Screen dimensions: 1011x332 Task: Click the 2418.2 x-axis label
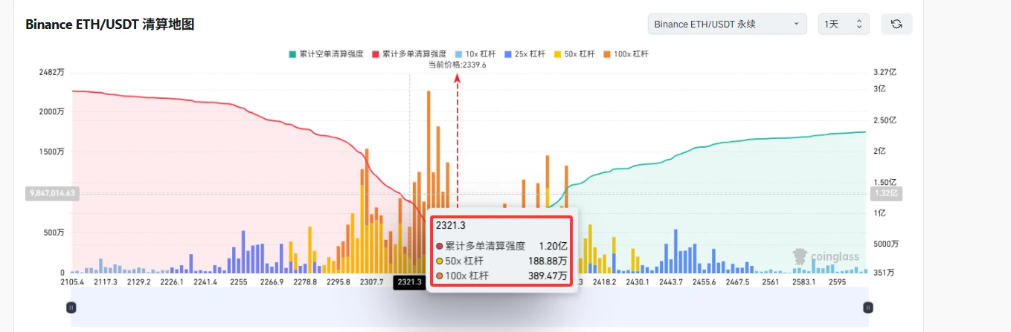tap(604, 282)
